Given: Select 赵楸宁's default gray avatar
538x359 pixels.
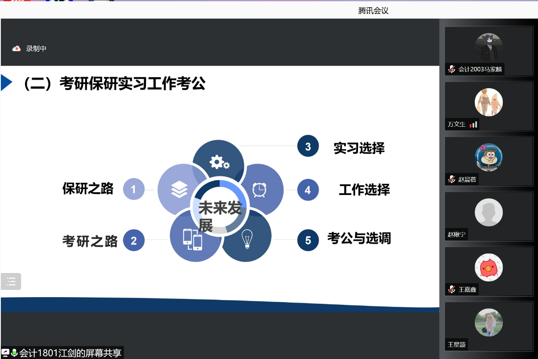Looking at the screenshot, I should coord(488,212).
